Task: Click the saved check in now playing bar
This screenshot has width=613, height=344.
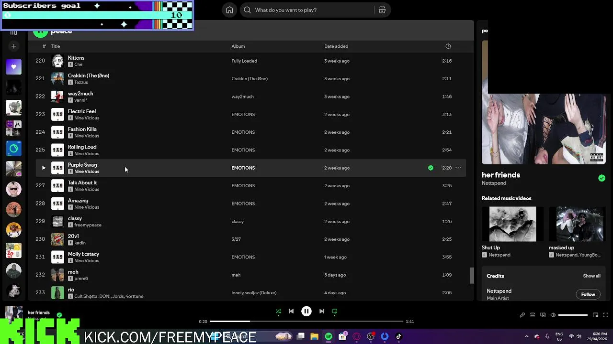Action: pos(59,315)
